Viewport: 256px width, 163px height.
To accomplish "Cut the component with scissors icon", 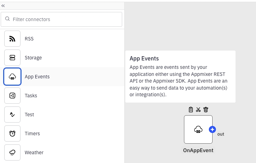I will [x=198, y=110].
